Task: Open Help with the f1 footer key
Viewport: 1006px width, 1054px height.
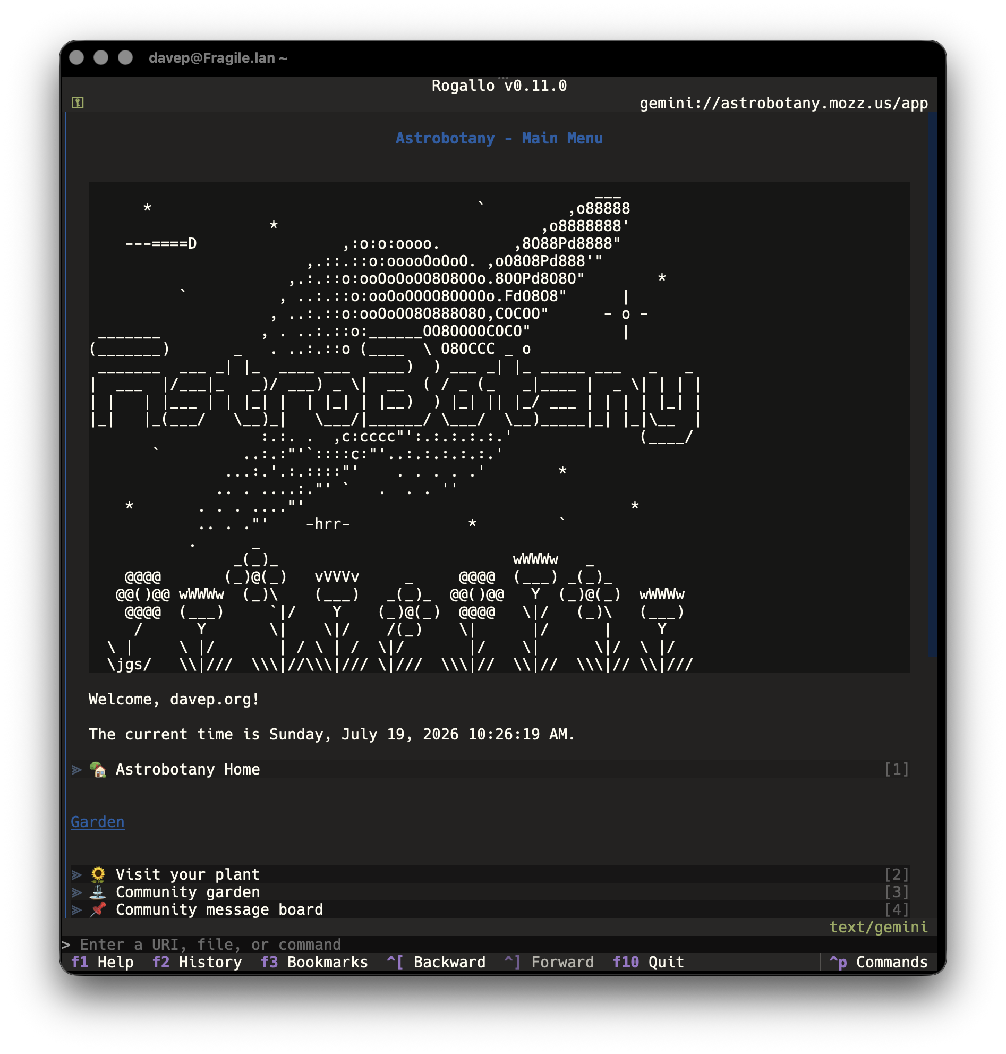Action: (x=103, y=962)
